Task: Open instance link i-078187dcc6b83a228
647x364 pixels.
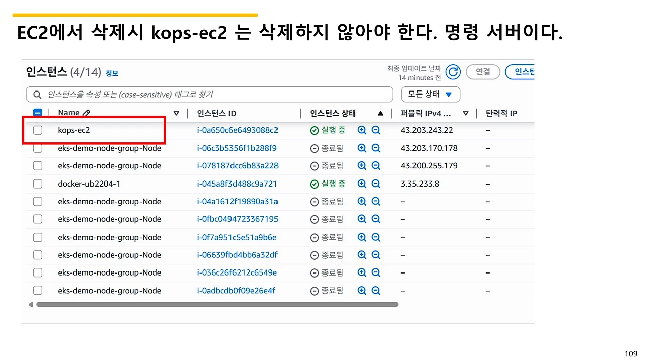Action: coord(238,166)
